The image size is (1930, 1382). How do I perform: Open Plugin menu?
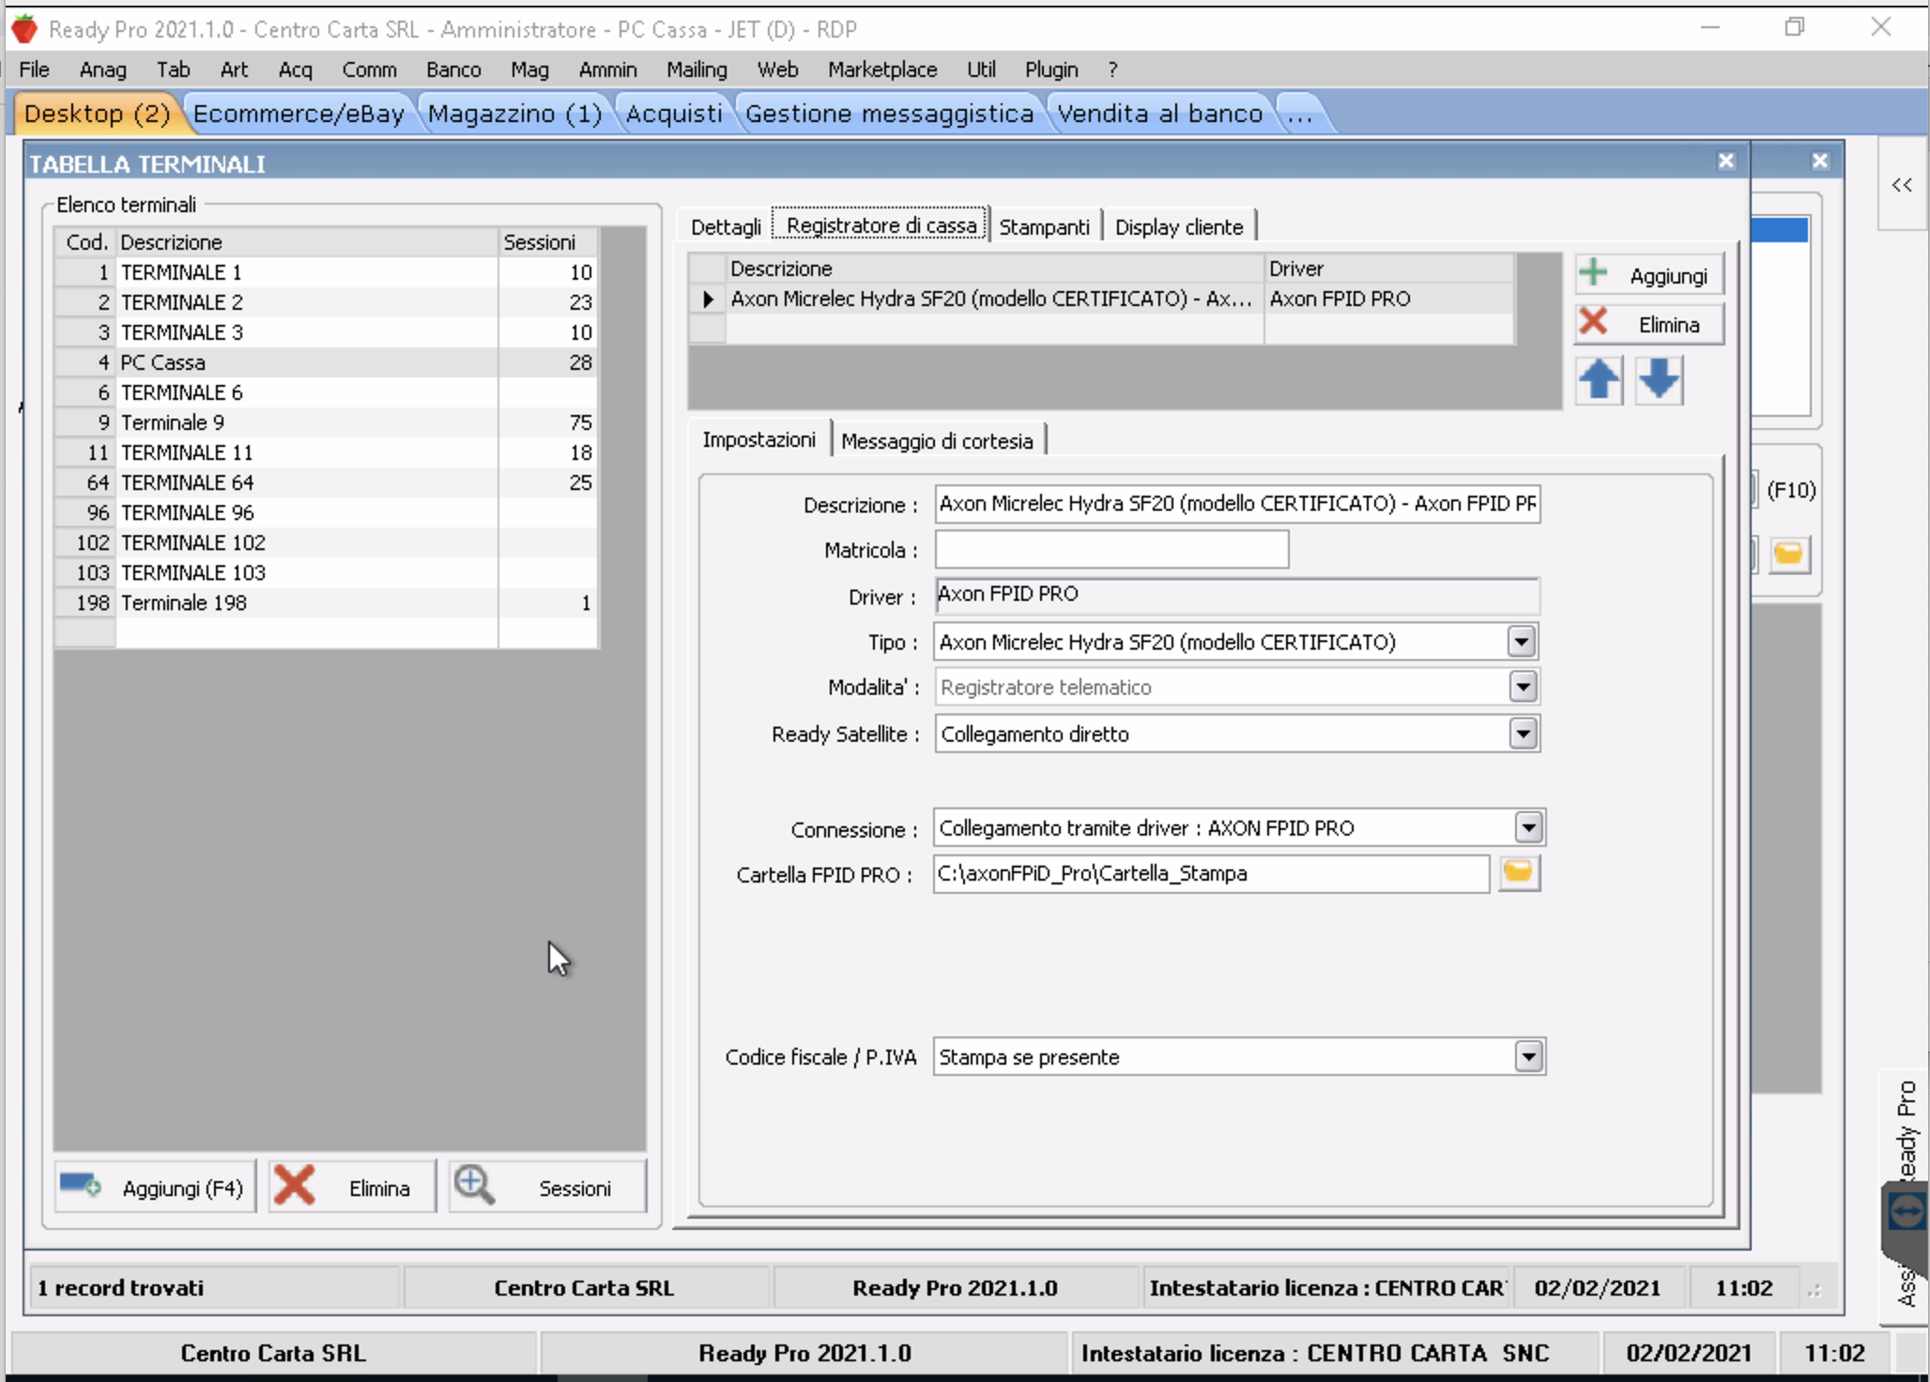(x=1051, y=69)
